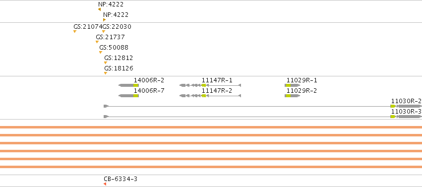This screenshot has height=187, width=422.
Task: Select the 11029R-1 label
Action: pos(301,80)
